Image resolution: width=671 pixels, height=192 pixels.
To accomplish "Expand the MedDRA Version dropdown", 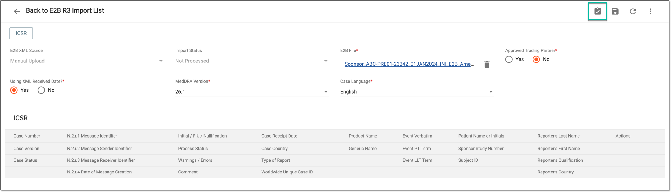I will point(252,92).
